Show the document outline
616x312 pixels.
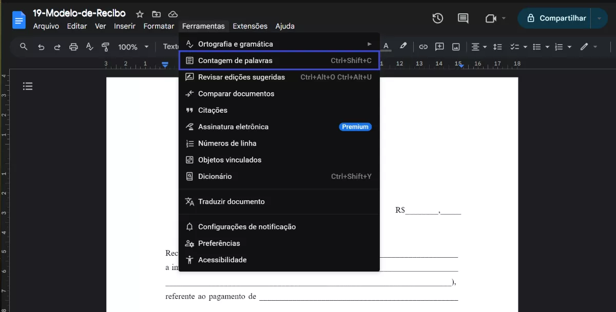tap(28, 86)
